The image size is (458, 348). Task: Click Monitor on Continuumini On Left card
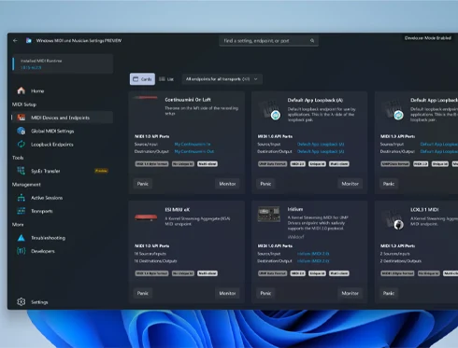click(x=227, y=184)
